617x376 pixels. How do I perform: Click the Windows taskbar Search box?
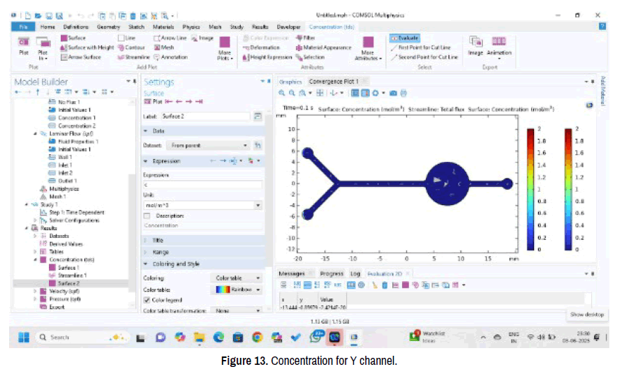(x=75, y=337)
